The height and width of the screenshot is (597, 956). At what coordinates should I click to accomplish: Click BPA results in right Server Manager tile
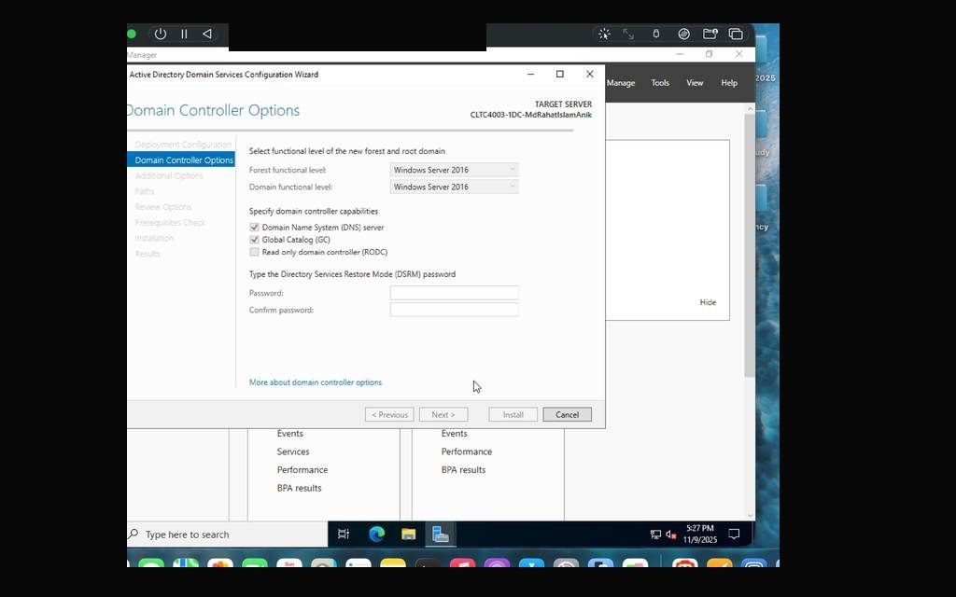tap(463, 470)
